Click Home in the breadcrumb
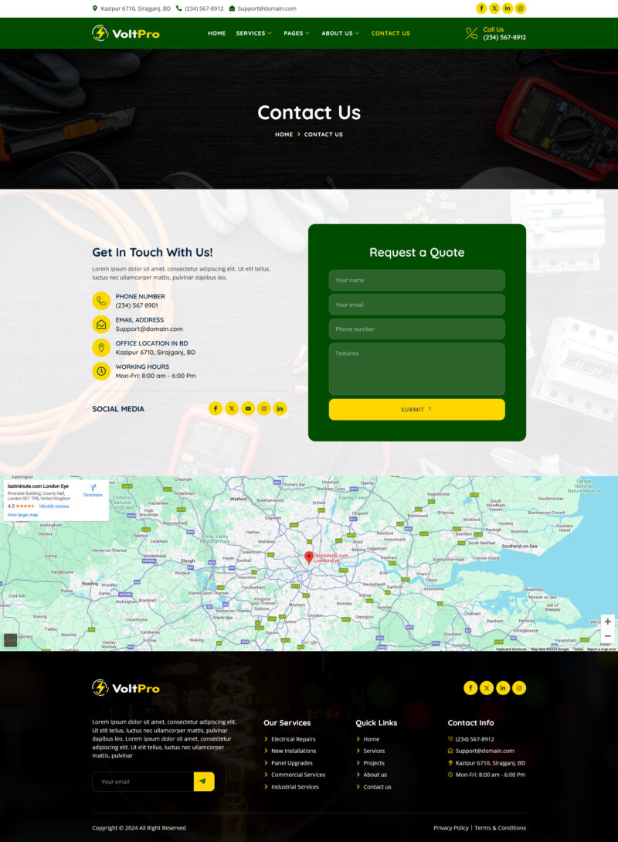 click(284, 135)
